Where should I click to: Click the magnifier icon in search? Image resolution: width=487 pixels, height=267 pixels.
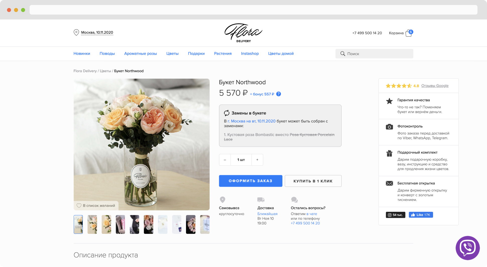(x=343, y=54)
